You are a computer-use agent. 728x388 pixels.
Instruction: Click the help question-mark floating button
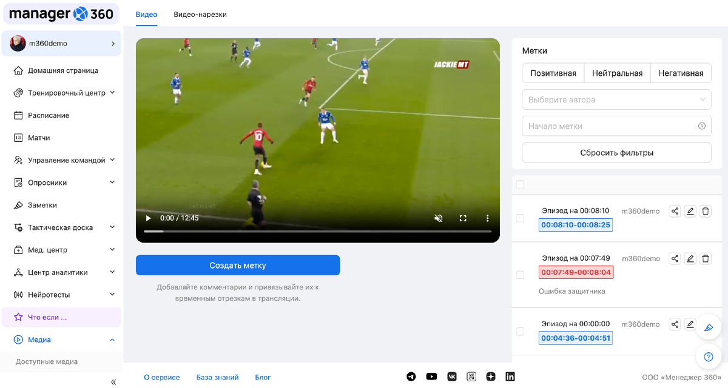[x=708, y=356]
